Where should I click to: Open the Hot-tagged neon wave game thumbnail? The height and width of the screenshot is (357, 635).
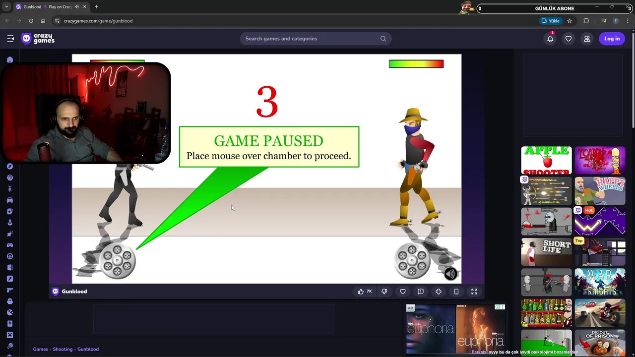tap(600, 221)
